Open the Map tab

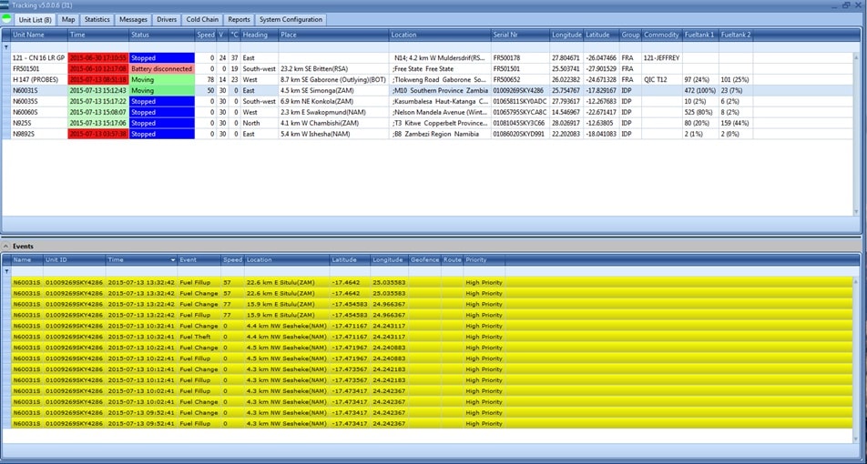coord(68,19)
